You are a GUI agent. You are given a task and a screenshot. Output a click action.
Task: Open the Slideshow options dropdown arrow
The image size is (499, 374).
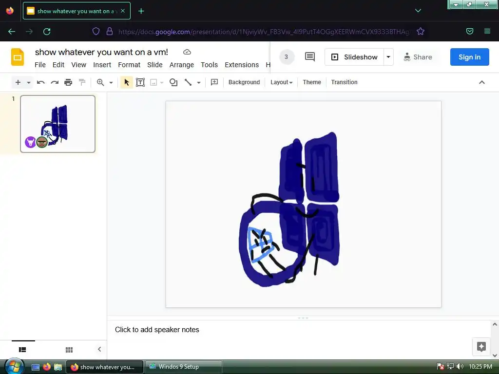pyautogui.click(x=388, y=57)
